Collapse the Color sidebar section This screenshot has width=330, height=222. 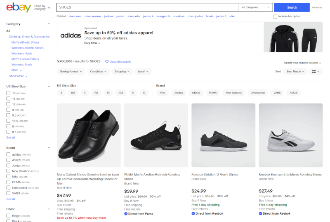[x=49, y=209]
